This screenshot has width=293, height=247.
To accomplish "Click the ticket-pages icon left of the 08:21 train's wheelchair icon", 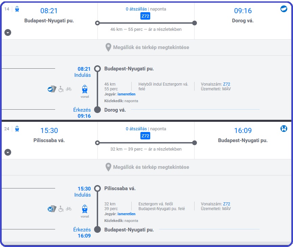I will [52, 89].
